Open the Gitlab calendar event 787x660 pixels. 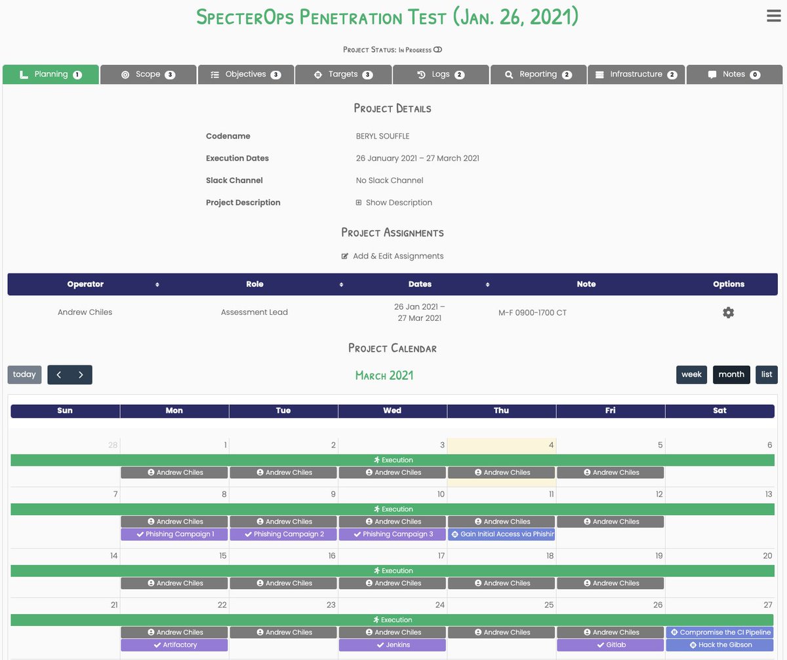coord(611,645)
